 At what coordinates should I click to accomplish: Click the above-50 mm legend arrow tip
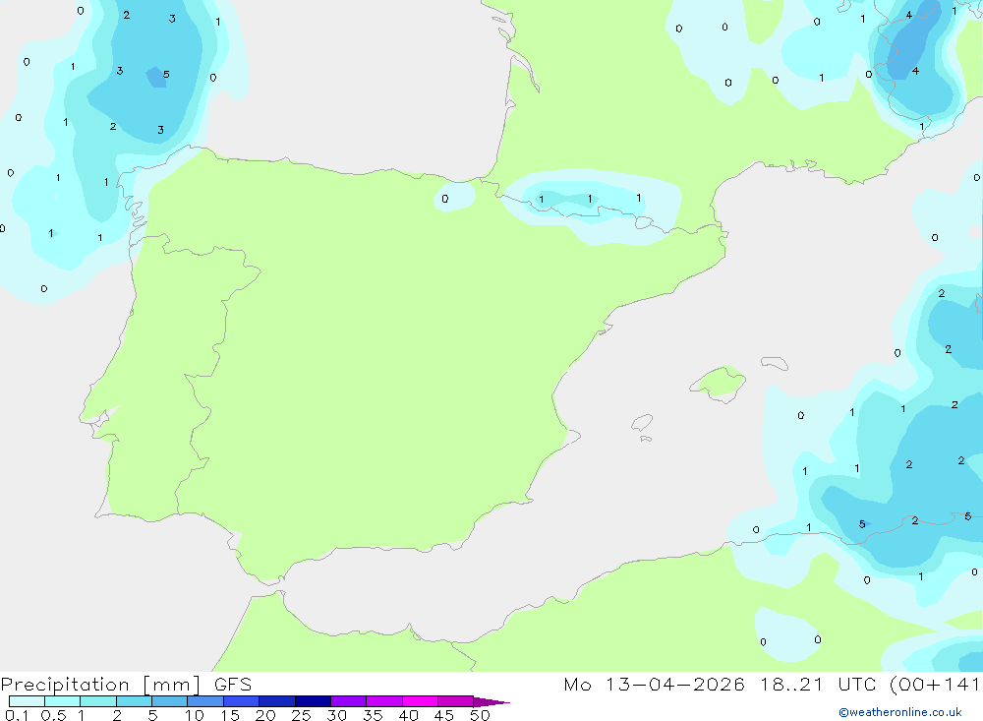coord(491,701)
